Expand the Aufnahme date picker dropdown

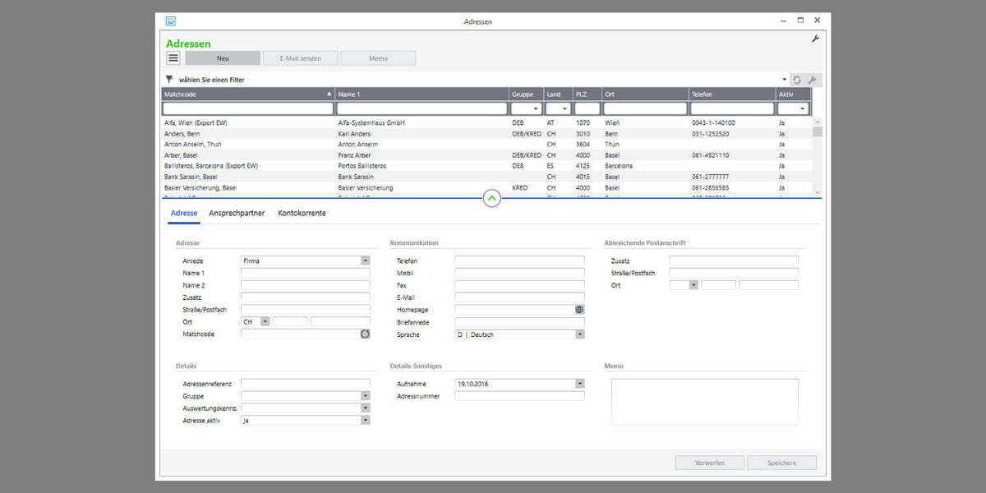[x=579, y=383]
